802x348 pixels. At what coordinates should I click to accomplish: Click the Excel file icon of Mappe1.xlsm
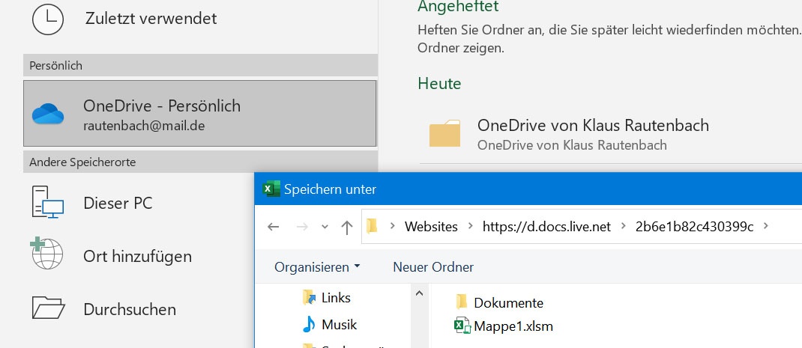462,326
